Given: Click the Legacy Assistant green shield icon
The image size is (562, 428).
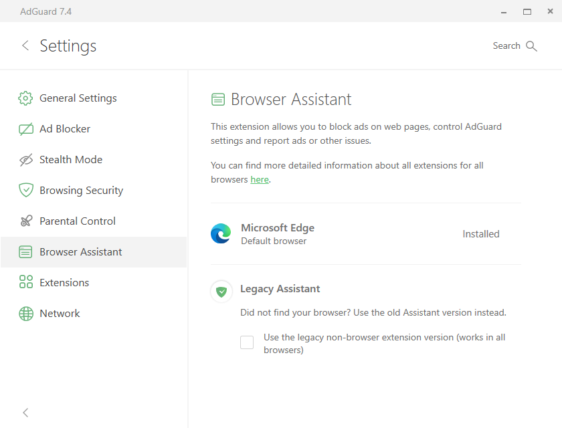Looking at the screenshot, I should pyautogui.click(x=221, y=291).
